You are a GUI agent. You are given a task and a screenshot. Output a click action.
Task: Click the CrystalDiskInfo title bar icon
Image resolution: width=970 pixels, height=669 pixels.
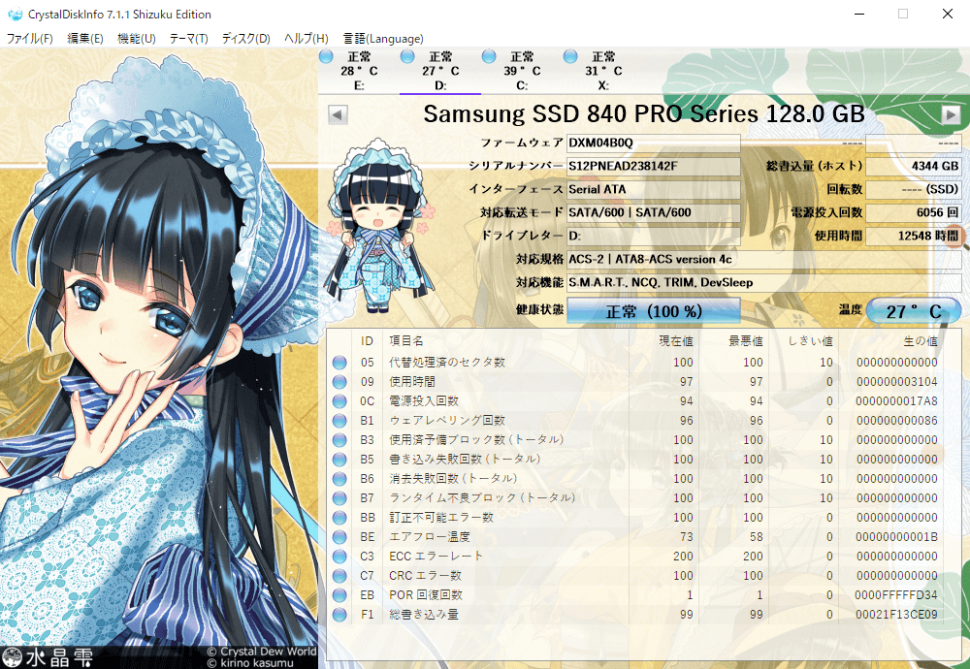click(15, 14)
